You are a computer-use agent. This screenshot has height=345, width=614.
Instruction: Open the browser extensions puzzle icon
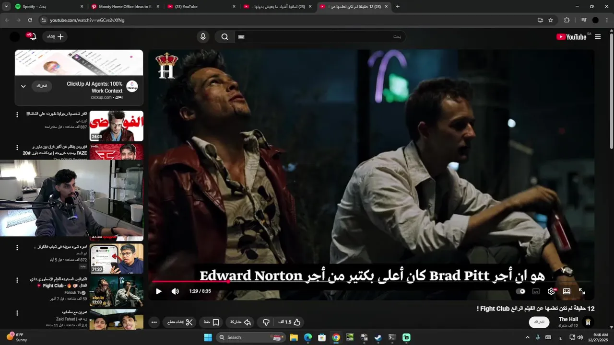(x=567, y=20)
